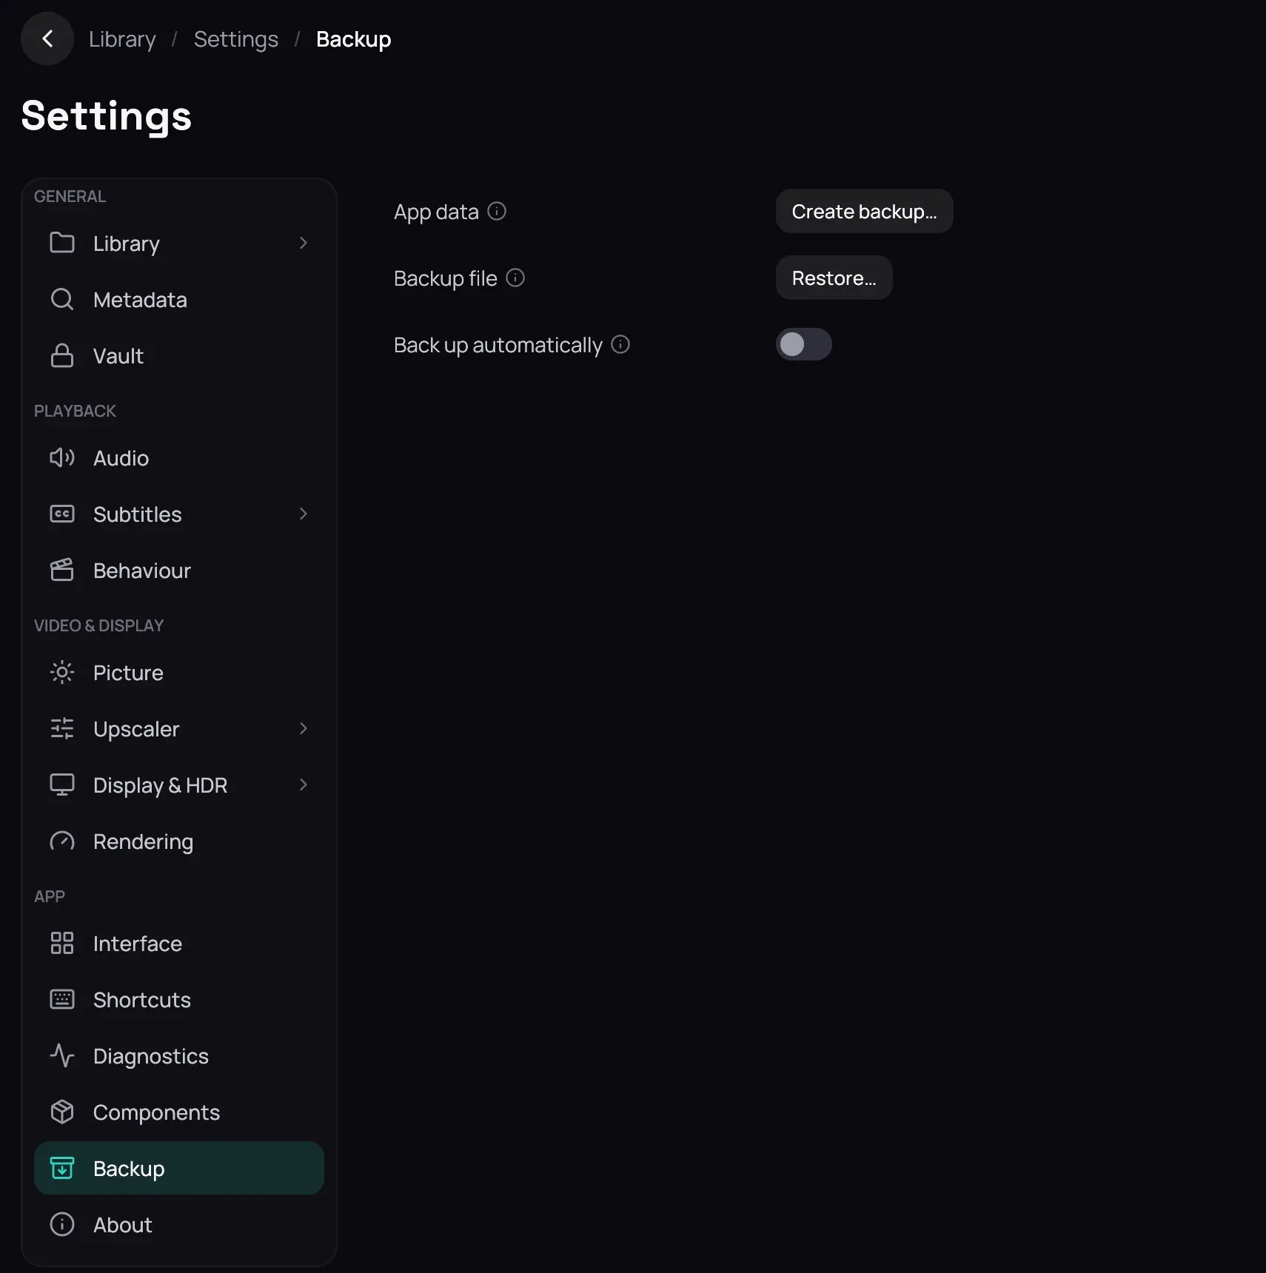Go to the Behaviour settings section
Screen dimensions: 1266x1273
click(x=179, y=570)
